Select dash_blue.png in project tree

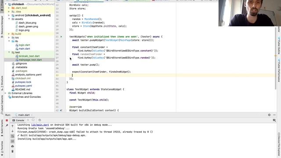pyautogui.click(x=27, y=23)
